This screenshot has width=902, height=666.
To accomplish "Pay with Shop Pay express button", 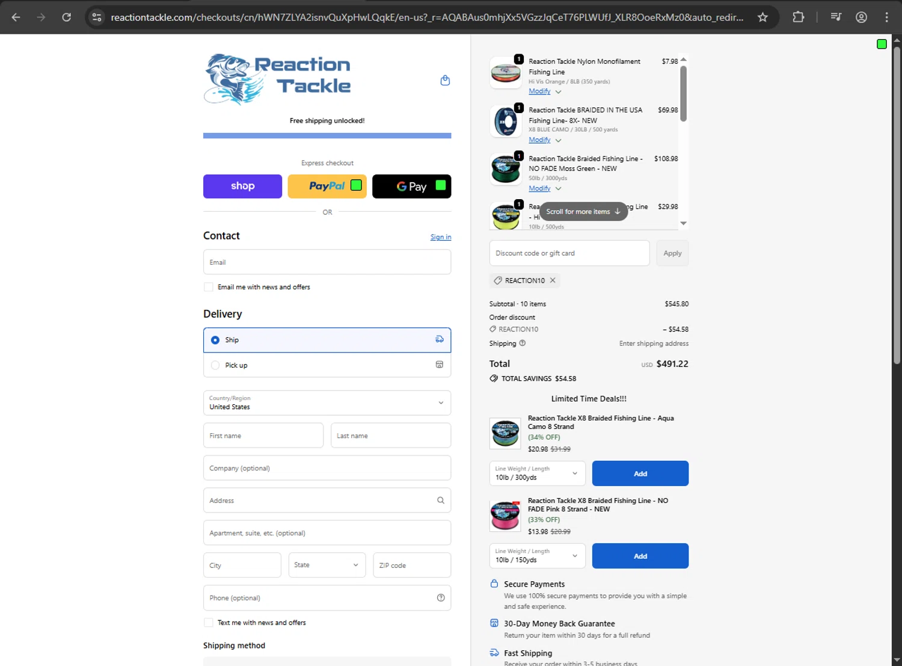I will 242,187.
